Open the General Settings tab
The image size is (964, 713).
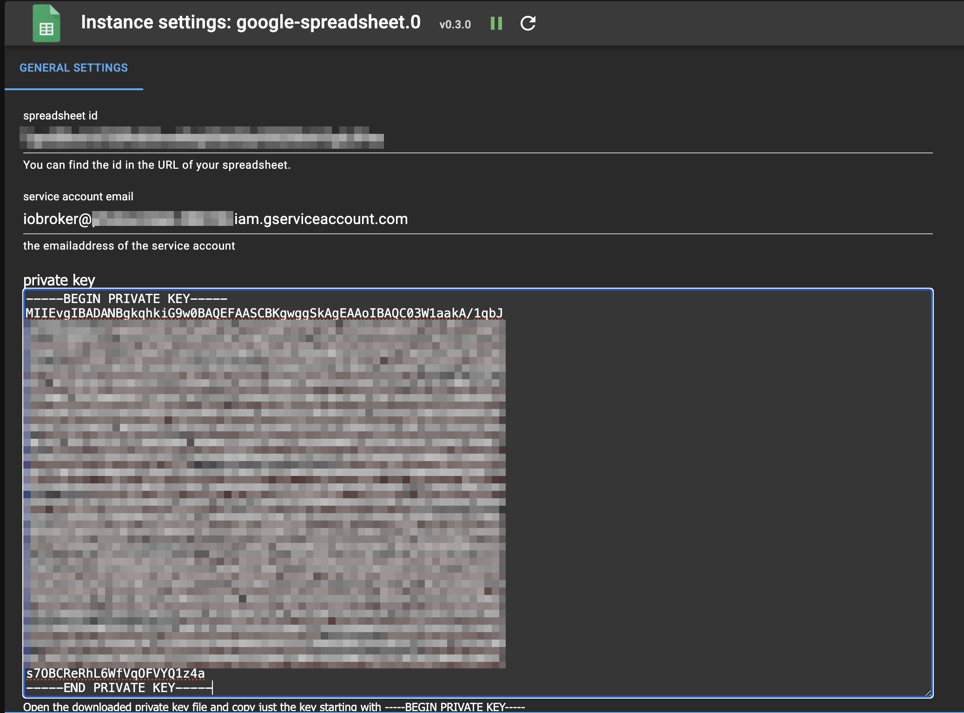73,68
